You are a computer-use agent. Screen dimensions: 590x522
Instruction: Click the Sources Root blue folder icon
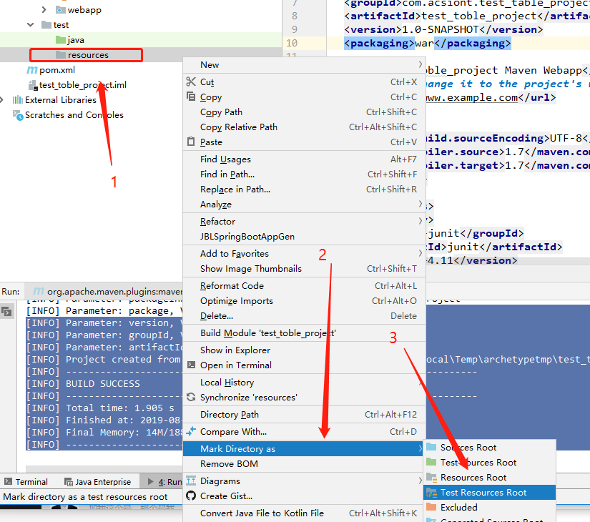tap(431, 447)
